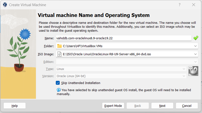Expand the Folder dropdown arrow
Viewport: 202px width, 113px height.
pyautogui.click(x=195, y=46)
